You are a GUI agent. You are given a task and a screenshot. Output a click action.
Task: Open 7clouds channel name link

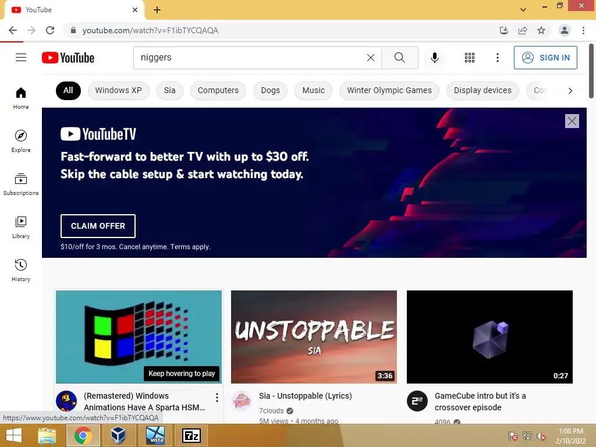tap(271, 410)
